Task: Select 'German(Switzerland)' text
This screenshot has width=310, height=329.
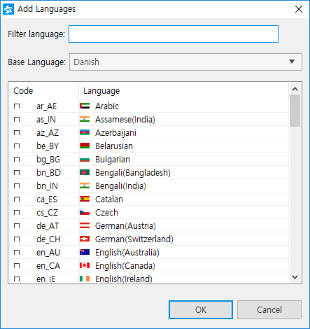Action: 134,239
